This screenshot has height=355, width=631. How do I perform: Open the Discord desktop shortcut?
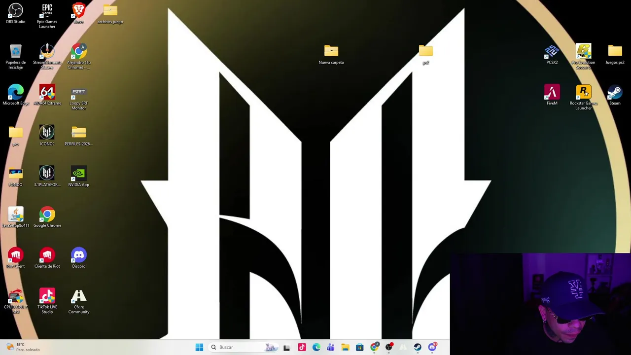click(x=78, y=258)
